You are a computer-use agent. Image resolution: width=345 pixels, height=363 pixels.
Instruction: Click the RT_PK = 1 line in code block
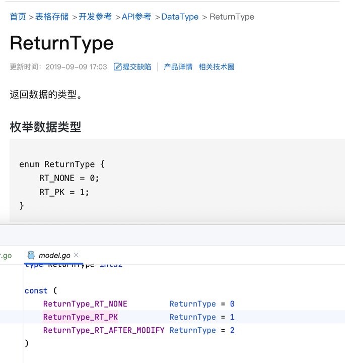pyautogui.click(x=64, y=192)
